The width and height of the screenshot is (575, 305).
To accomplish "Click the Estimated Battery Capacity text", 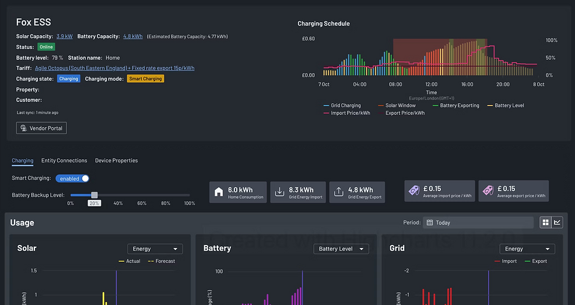I will 187,37.
